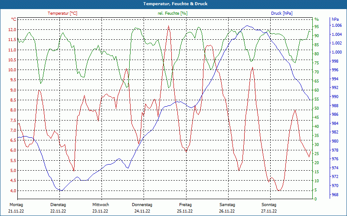Click the '4,0' temperature axis value

[x=13, y=191]
